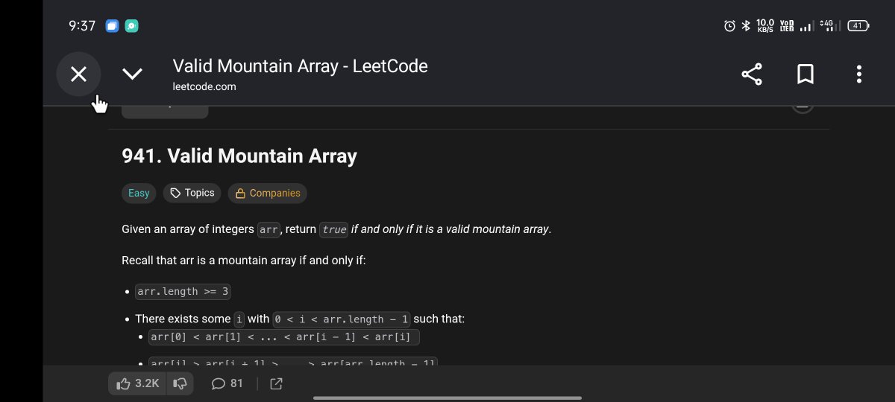
Task: Downvote the problem
Action: point(180,383)
